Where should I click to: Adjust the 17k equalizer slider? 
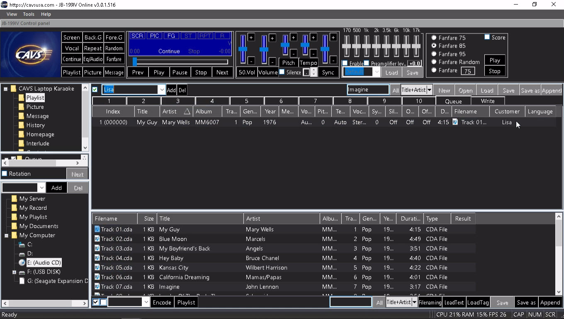click(x=416, y=46)
